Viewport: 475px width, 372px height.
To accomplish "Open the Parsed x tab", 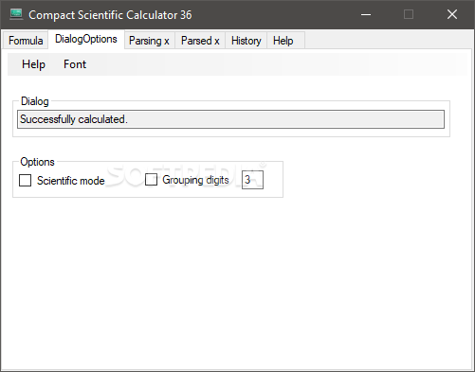I will pos(200,41).
